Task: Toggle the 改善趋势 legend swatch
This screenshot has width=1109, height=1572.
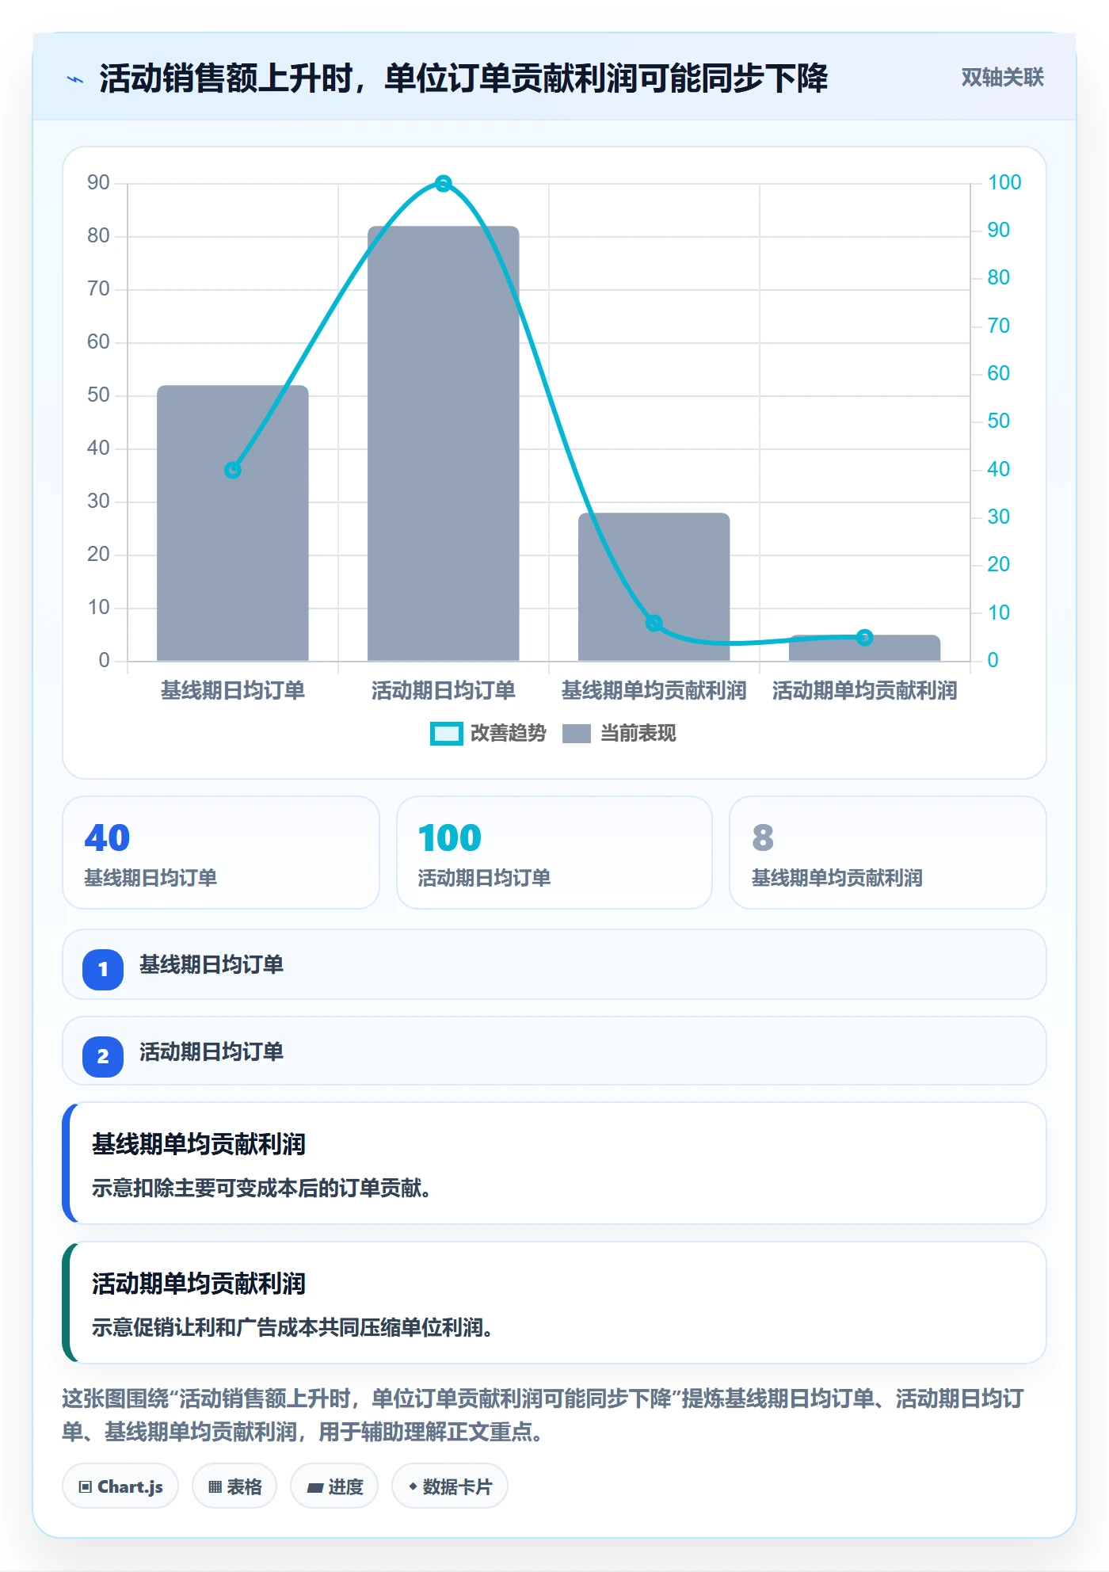Action: coord(446,734)
